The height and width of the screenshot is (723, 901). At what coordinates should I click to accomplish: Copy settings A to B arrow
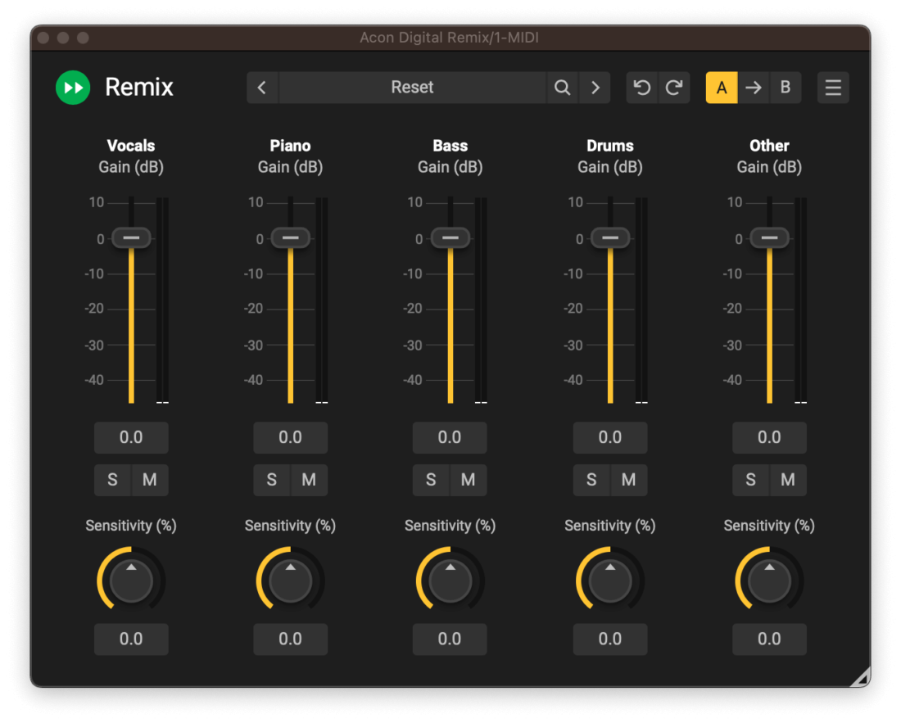click(x=754, y=88)
